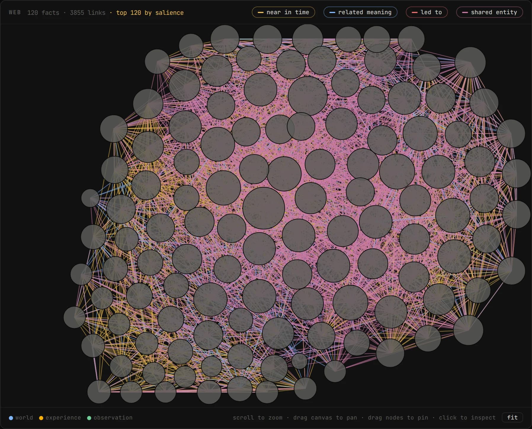
Task: Inspect the top-right corner node of the graph
Action: point(470,63)
